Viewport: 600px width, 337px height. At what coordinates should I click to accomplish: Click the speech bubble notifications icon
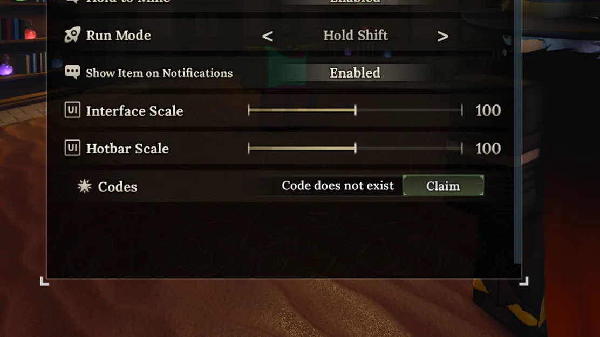tap(72, 72)
